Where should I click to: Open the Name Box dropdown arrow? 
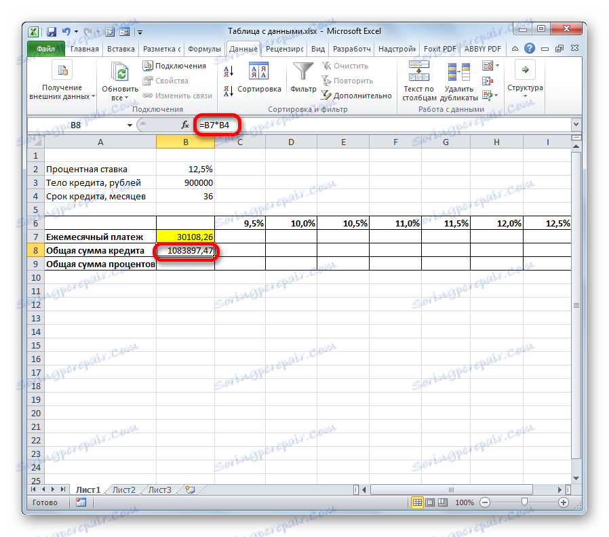(x=130, y=125)
